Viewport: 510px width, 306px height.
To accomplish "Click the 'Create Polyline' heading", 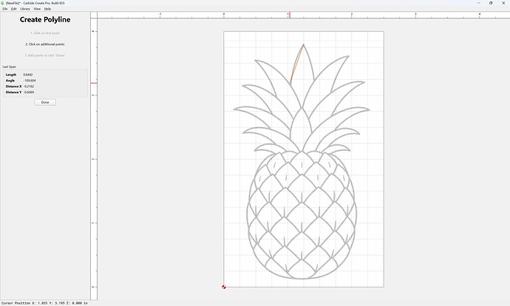I will click(45, 19).
